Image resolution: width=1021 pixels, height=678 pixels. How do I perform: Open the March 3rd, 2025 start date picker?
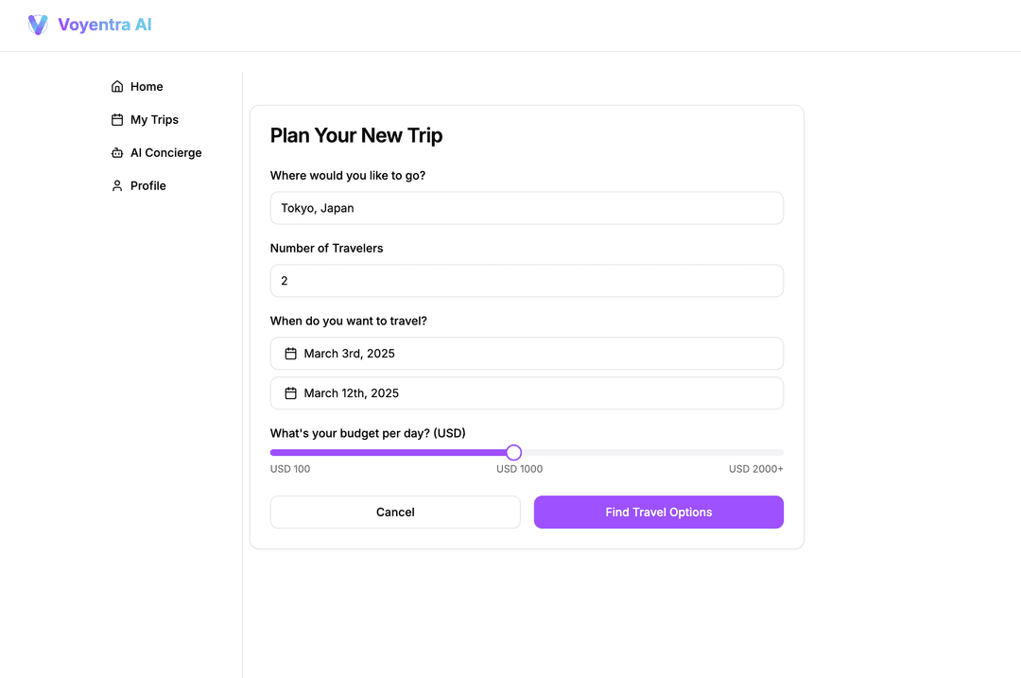pos(527,354)
